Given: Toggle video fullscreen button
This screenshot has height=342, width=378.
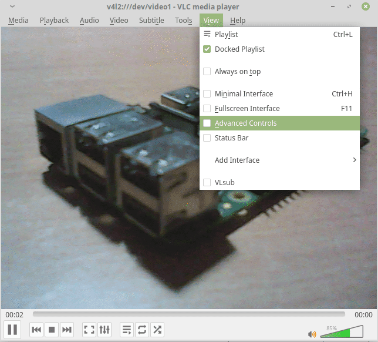Looking at the screenshot, I should 89,330.
